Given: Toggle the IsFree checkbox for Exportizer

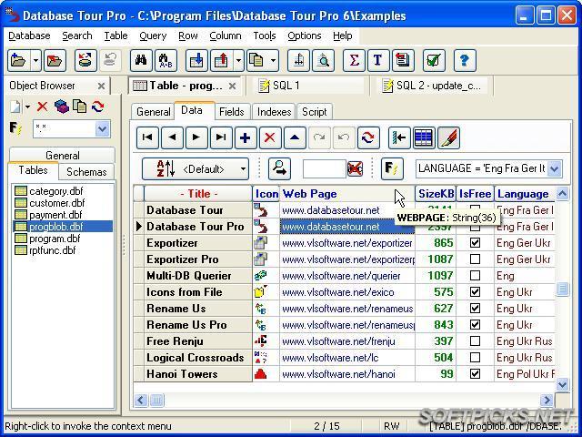Looking at the screenshot, I should click(475, 243).
